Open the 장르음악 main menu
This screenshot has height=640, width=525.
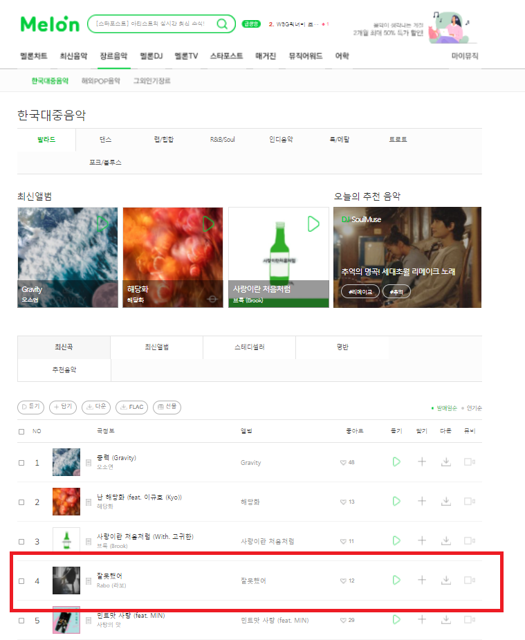[x=114, y=56]
